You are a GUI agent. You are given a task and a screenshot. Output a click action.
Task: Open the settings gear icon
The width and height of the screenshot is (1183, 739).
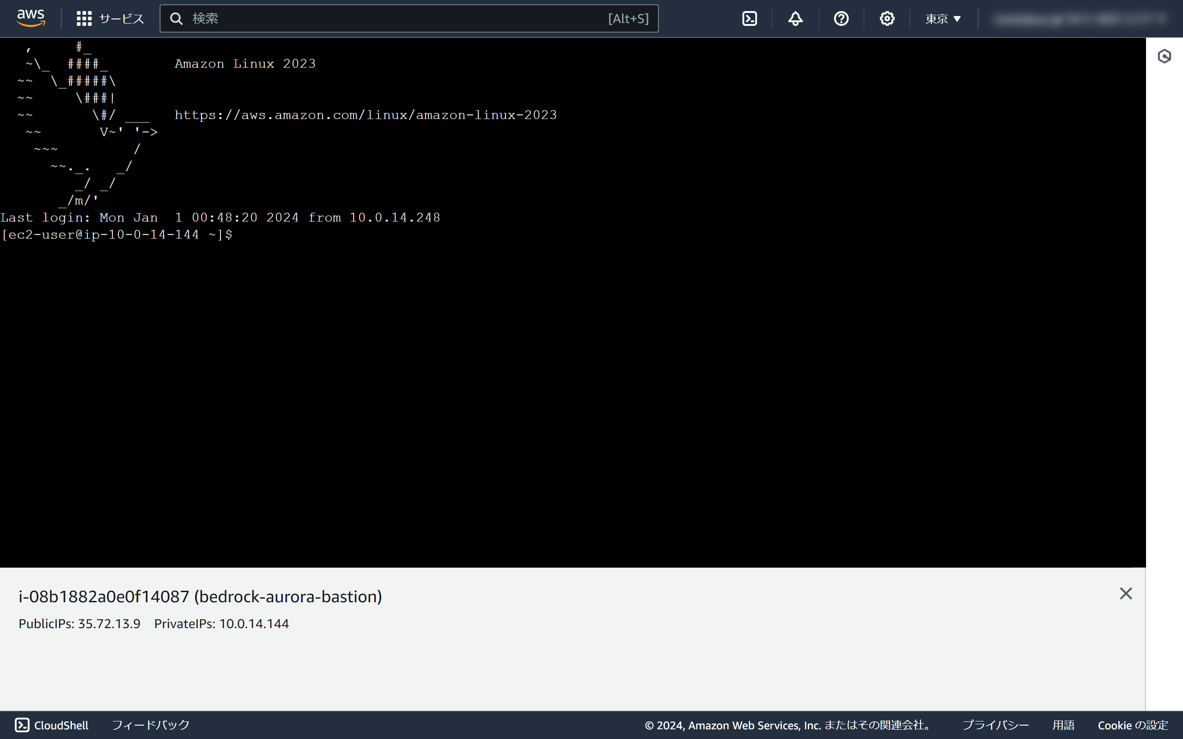887,18
